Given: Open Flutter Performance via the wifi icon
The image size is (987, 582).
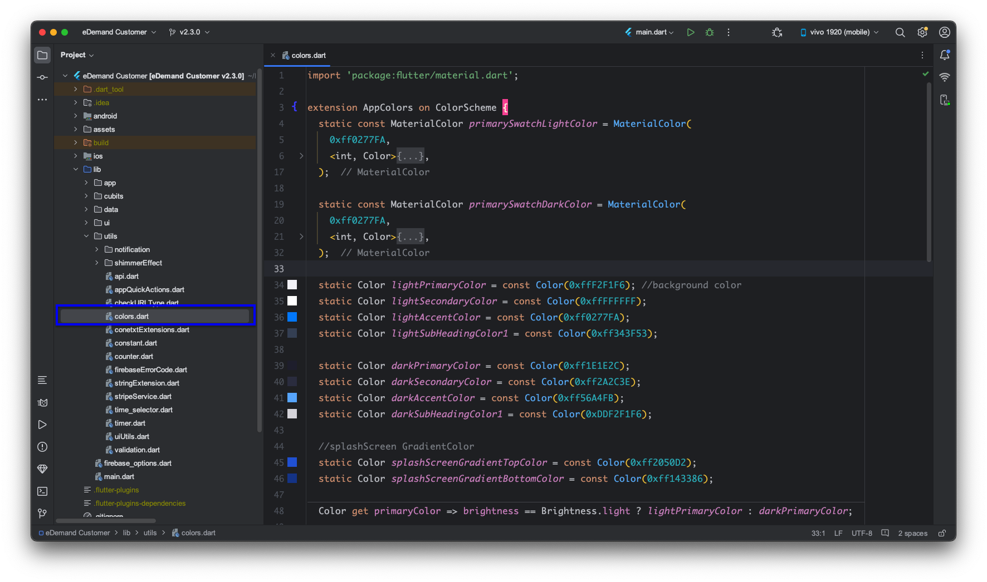Looking at the screenshot, I should (x=945, y=77).
